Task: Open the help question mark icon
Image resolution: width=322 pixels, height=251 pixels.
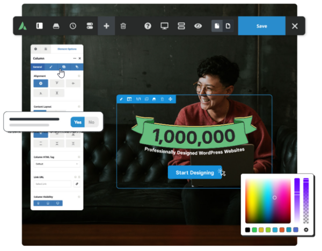Action: point(148,26)
